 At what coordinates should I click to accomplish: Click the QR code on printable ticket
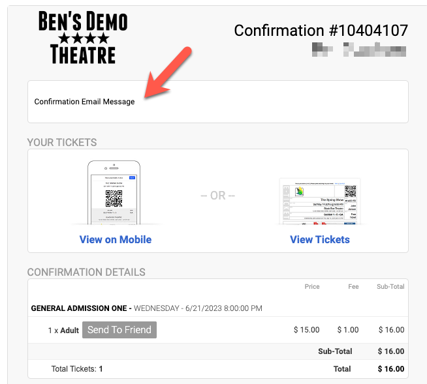[350, 191]
